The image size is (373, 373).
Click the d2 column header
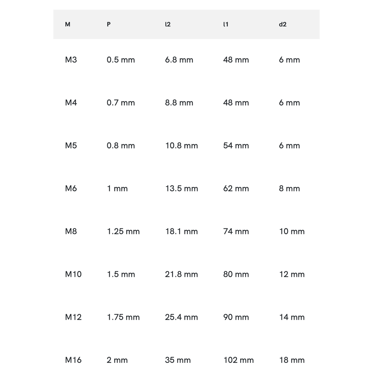tap(283, 25)
